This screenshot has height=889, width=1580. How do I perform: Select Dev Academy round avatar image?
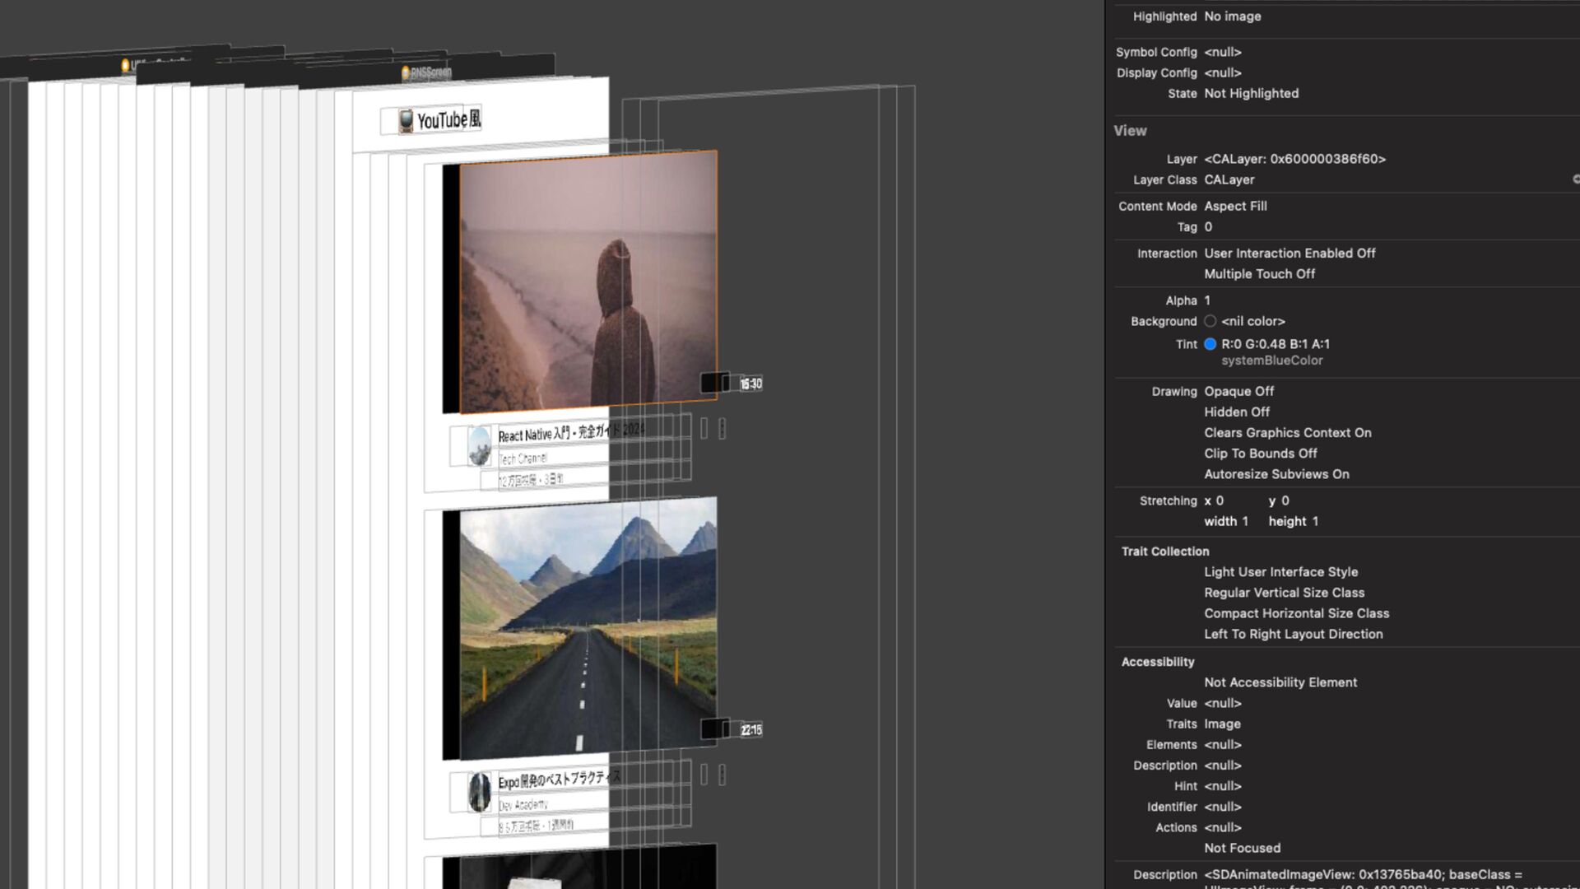[479, 792]
